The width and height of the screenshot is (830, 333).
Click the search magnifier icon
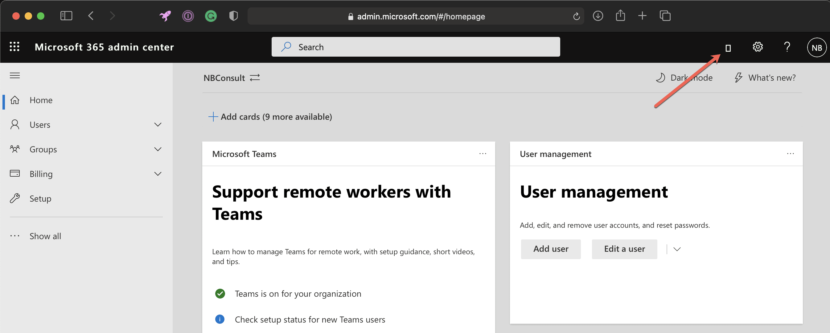pyautogui.click(x=286, y=47)
